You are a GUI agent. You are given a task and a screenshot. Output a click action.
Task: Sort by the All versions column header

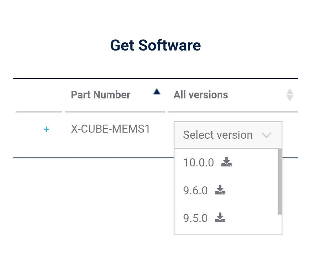point(201,95)
